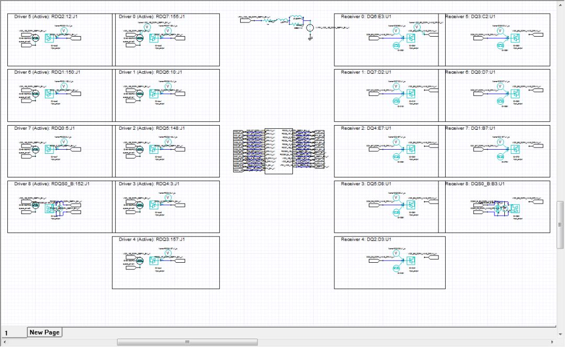Select the buffer symbol in Driver 2 block

pyautogui.click(x=154, y=149)
